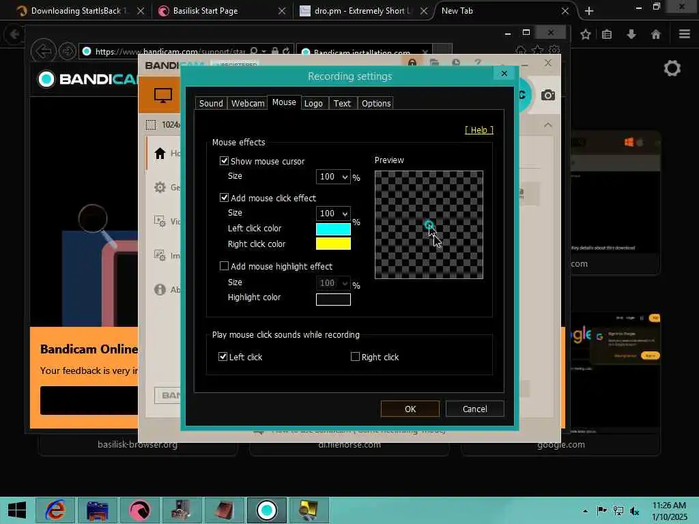Reload page in inner browser window
The height and width of the screenshot is (524, 699).
pyautogui.click(x=287, y=52)
